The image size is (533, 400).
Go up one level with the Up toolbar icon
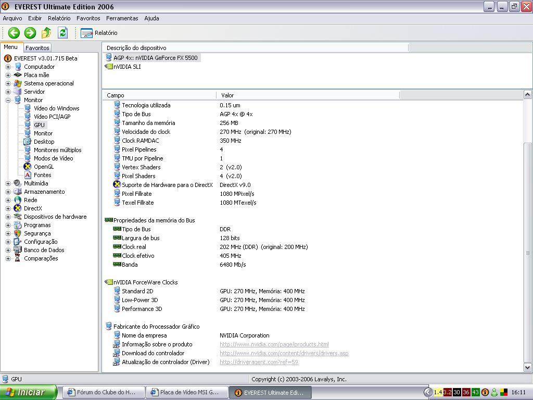[46, 33]
